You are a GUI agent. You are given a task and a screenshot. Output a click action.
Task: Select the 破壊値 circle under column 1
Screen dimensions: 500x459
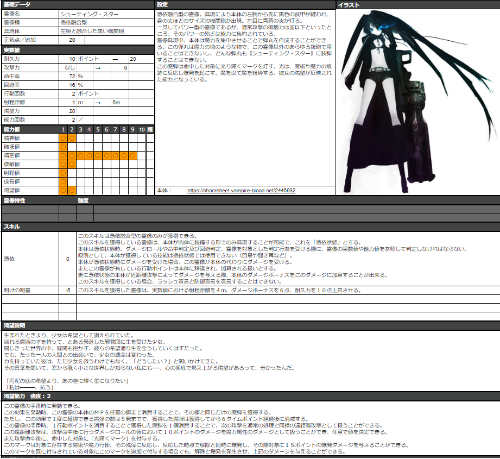click(x=63, y=147)
